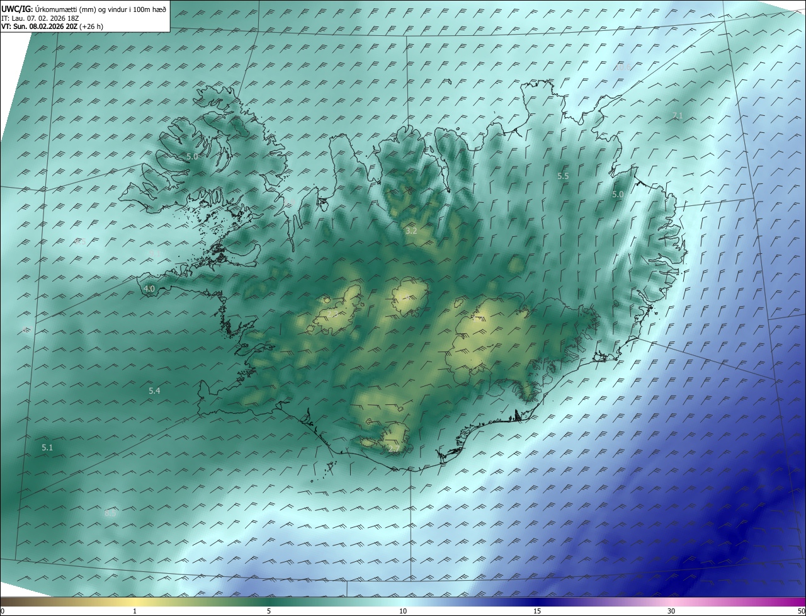The image size is (806, 616).
Task: Click the "5.0" value label in the East fjords
Action: point(618,195)
